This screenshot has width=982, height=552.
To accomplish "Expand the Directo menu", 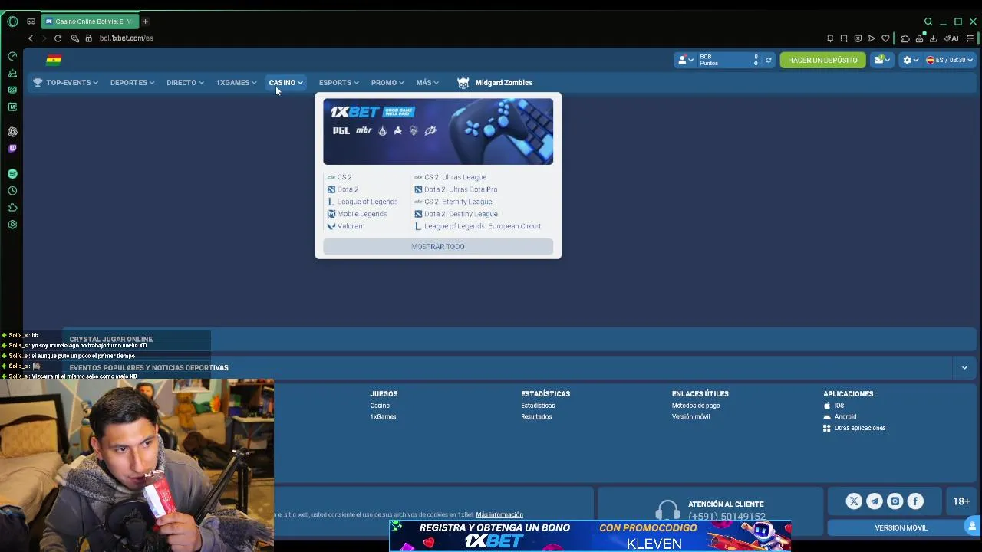I will click(185, 83).
